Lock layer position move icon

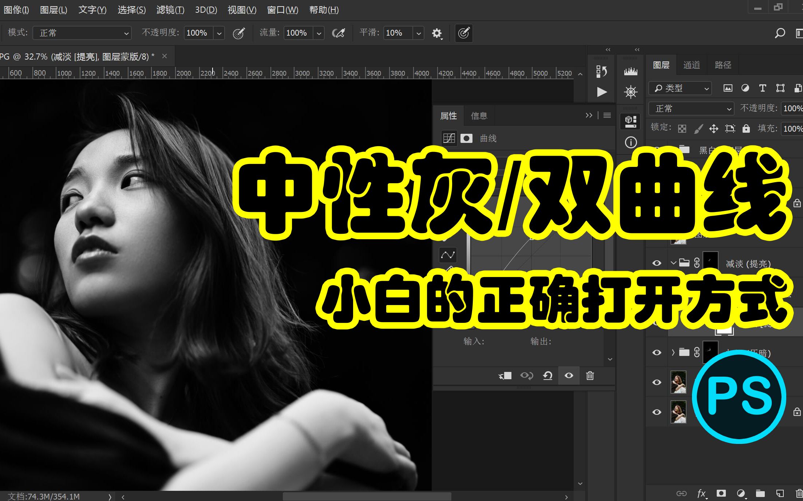click(x=713, y=129)
